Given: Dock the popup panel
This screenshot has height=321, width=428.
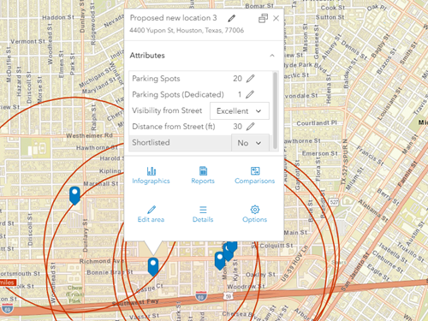Looking at the screenshot, I should coord(263,18).
